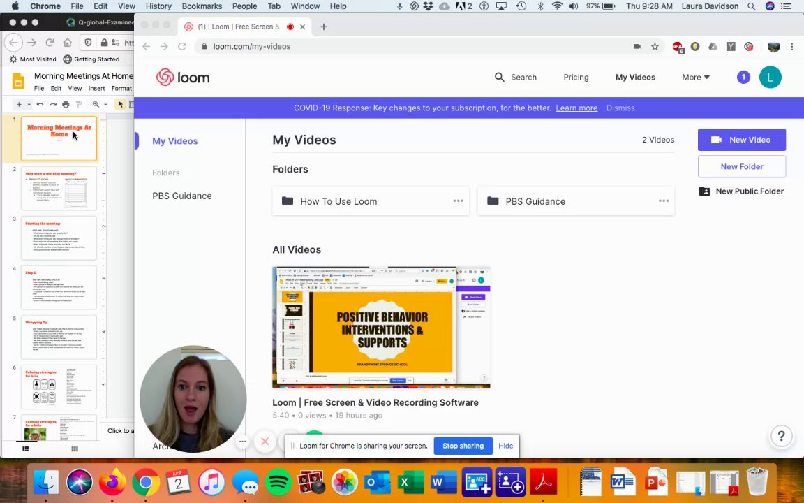This screenshot has width=804, height=503.
Task: Dismiss the COVID-19 banner
Action: (620, 108)
